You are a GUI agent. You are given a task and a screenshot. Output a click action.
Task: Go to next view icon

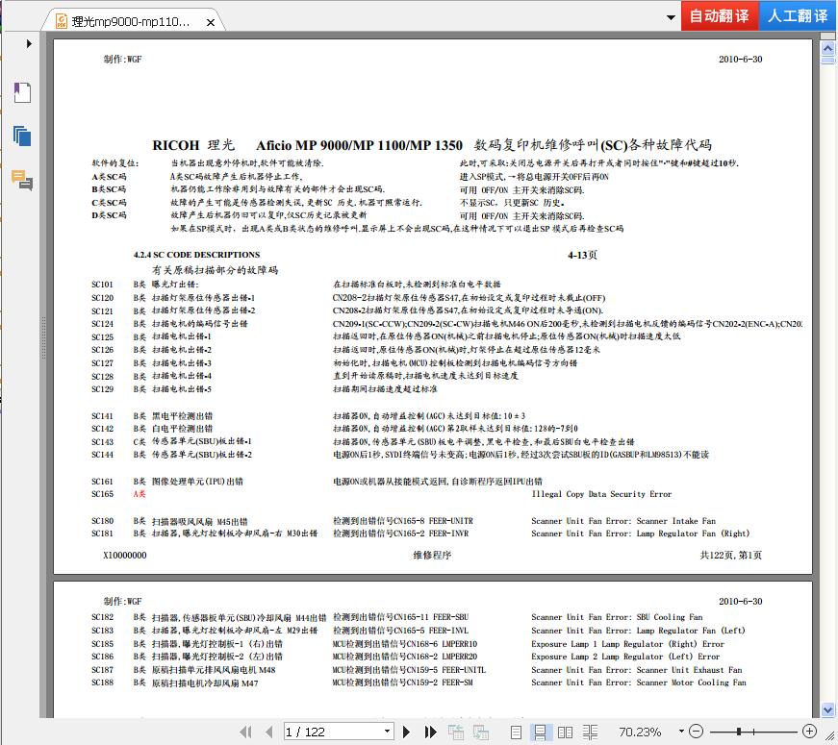tap(481, 732)
